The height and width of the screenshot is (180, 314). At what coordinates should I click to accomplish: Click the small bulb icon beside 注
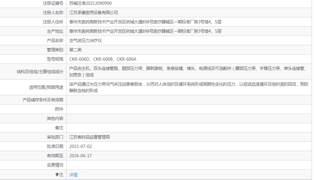pyautogui.click(x=57, y=175)
